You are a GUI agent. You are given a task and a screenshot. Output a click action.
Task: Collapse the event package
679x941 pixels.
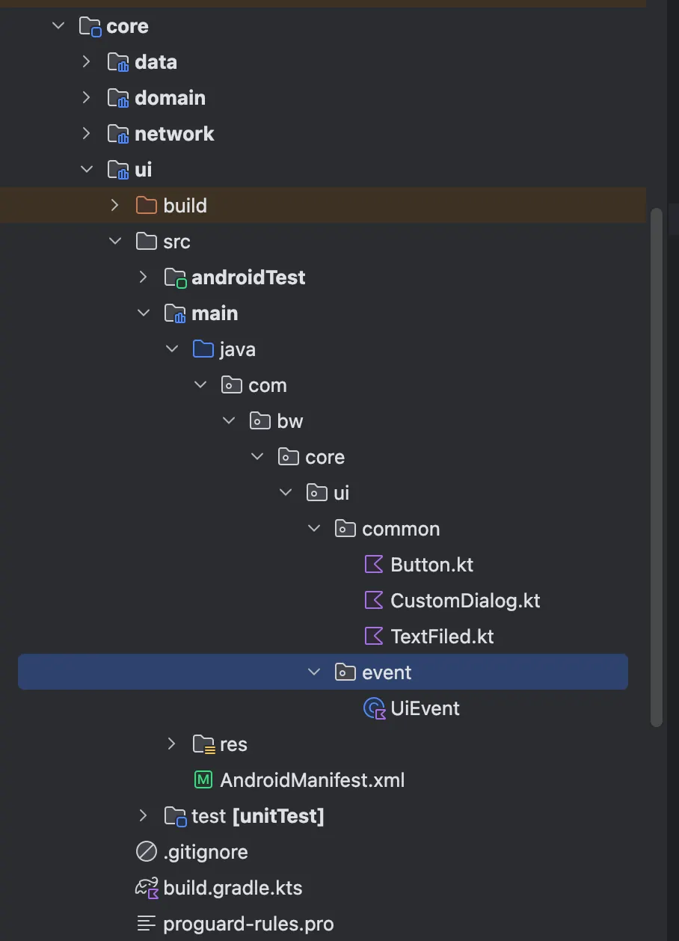[x=314, y=672]
